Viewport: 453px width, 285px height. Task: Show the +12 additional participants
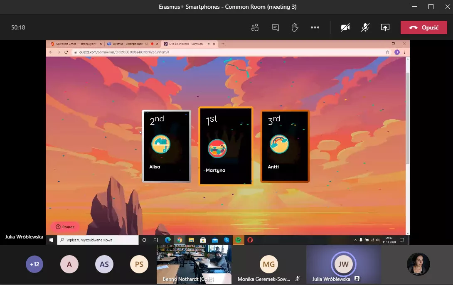(x=34, y=264)
